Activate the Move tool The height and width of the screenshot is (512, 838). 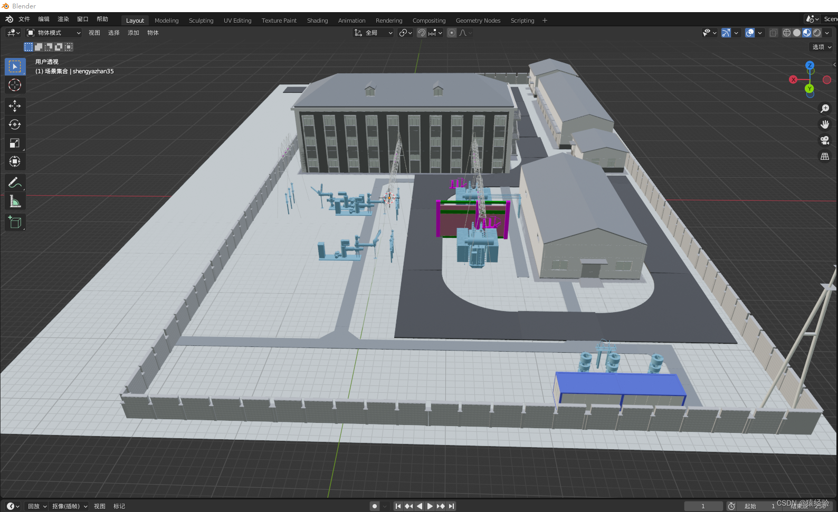[x=15, y=106]
